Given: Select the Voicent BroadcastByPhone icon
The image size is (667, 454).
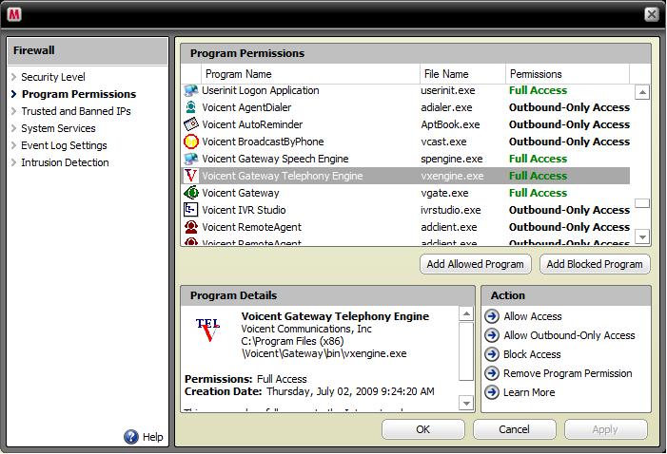Looking at the screenshot, I should [x=191, y=142].
